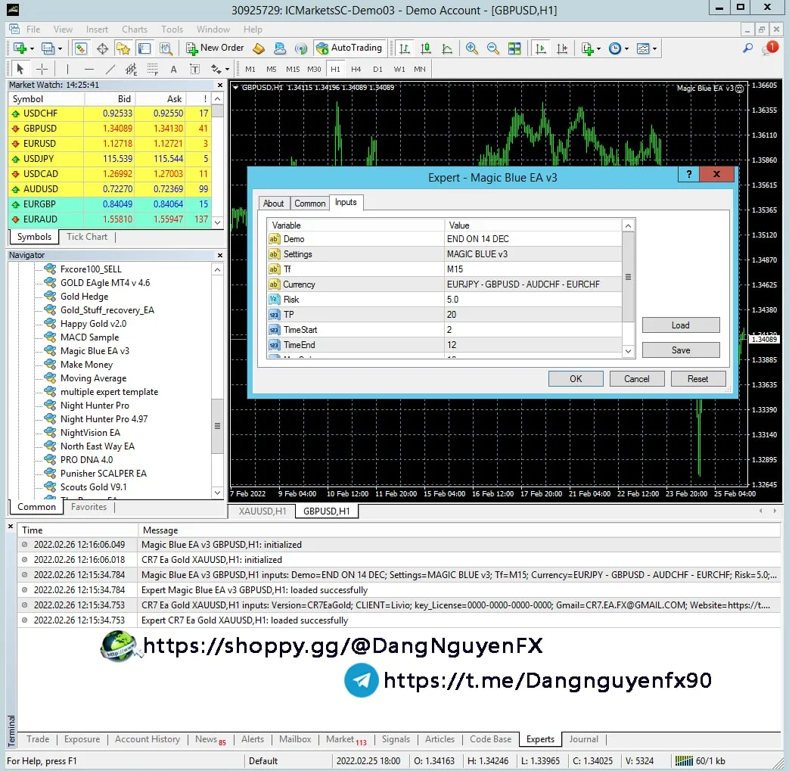Viewport: 789px width, 771px height.
Task: Switch to XAUUSD,H1 chart tab
Action: pyautogui.click(x=262, y=511)
